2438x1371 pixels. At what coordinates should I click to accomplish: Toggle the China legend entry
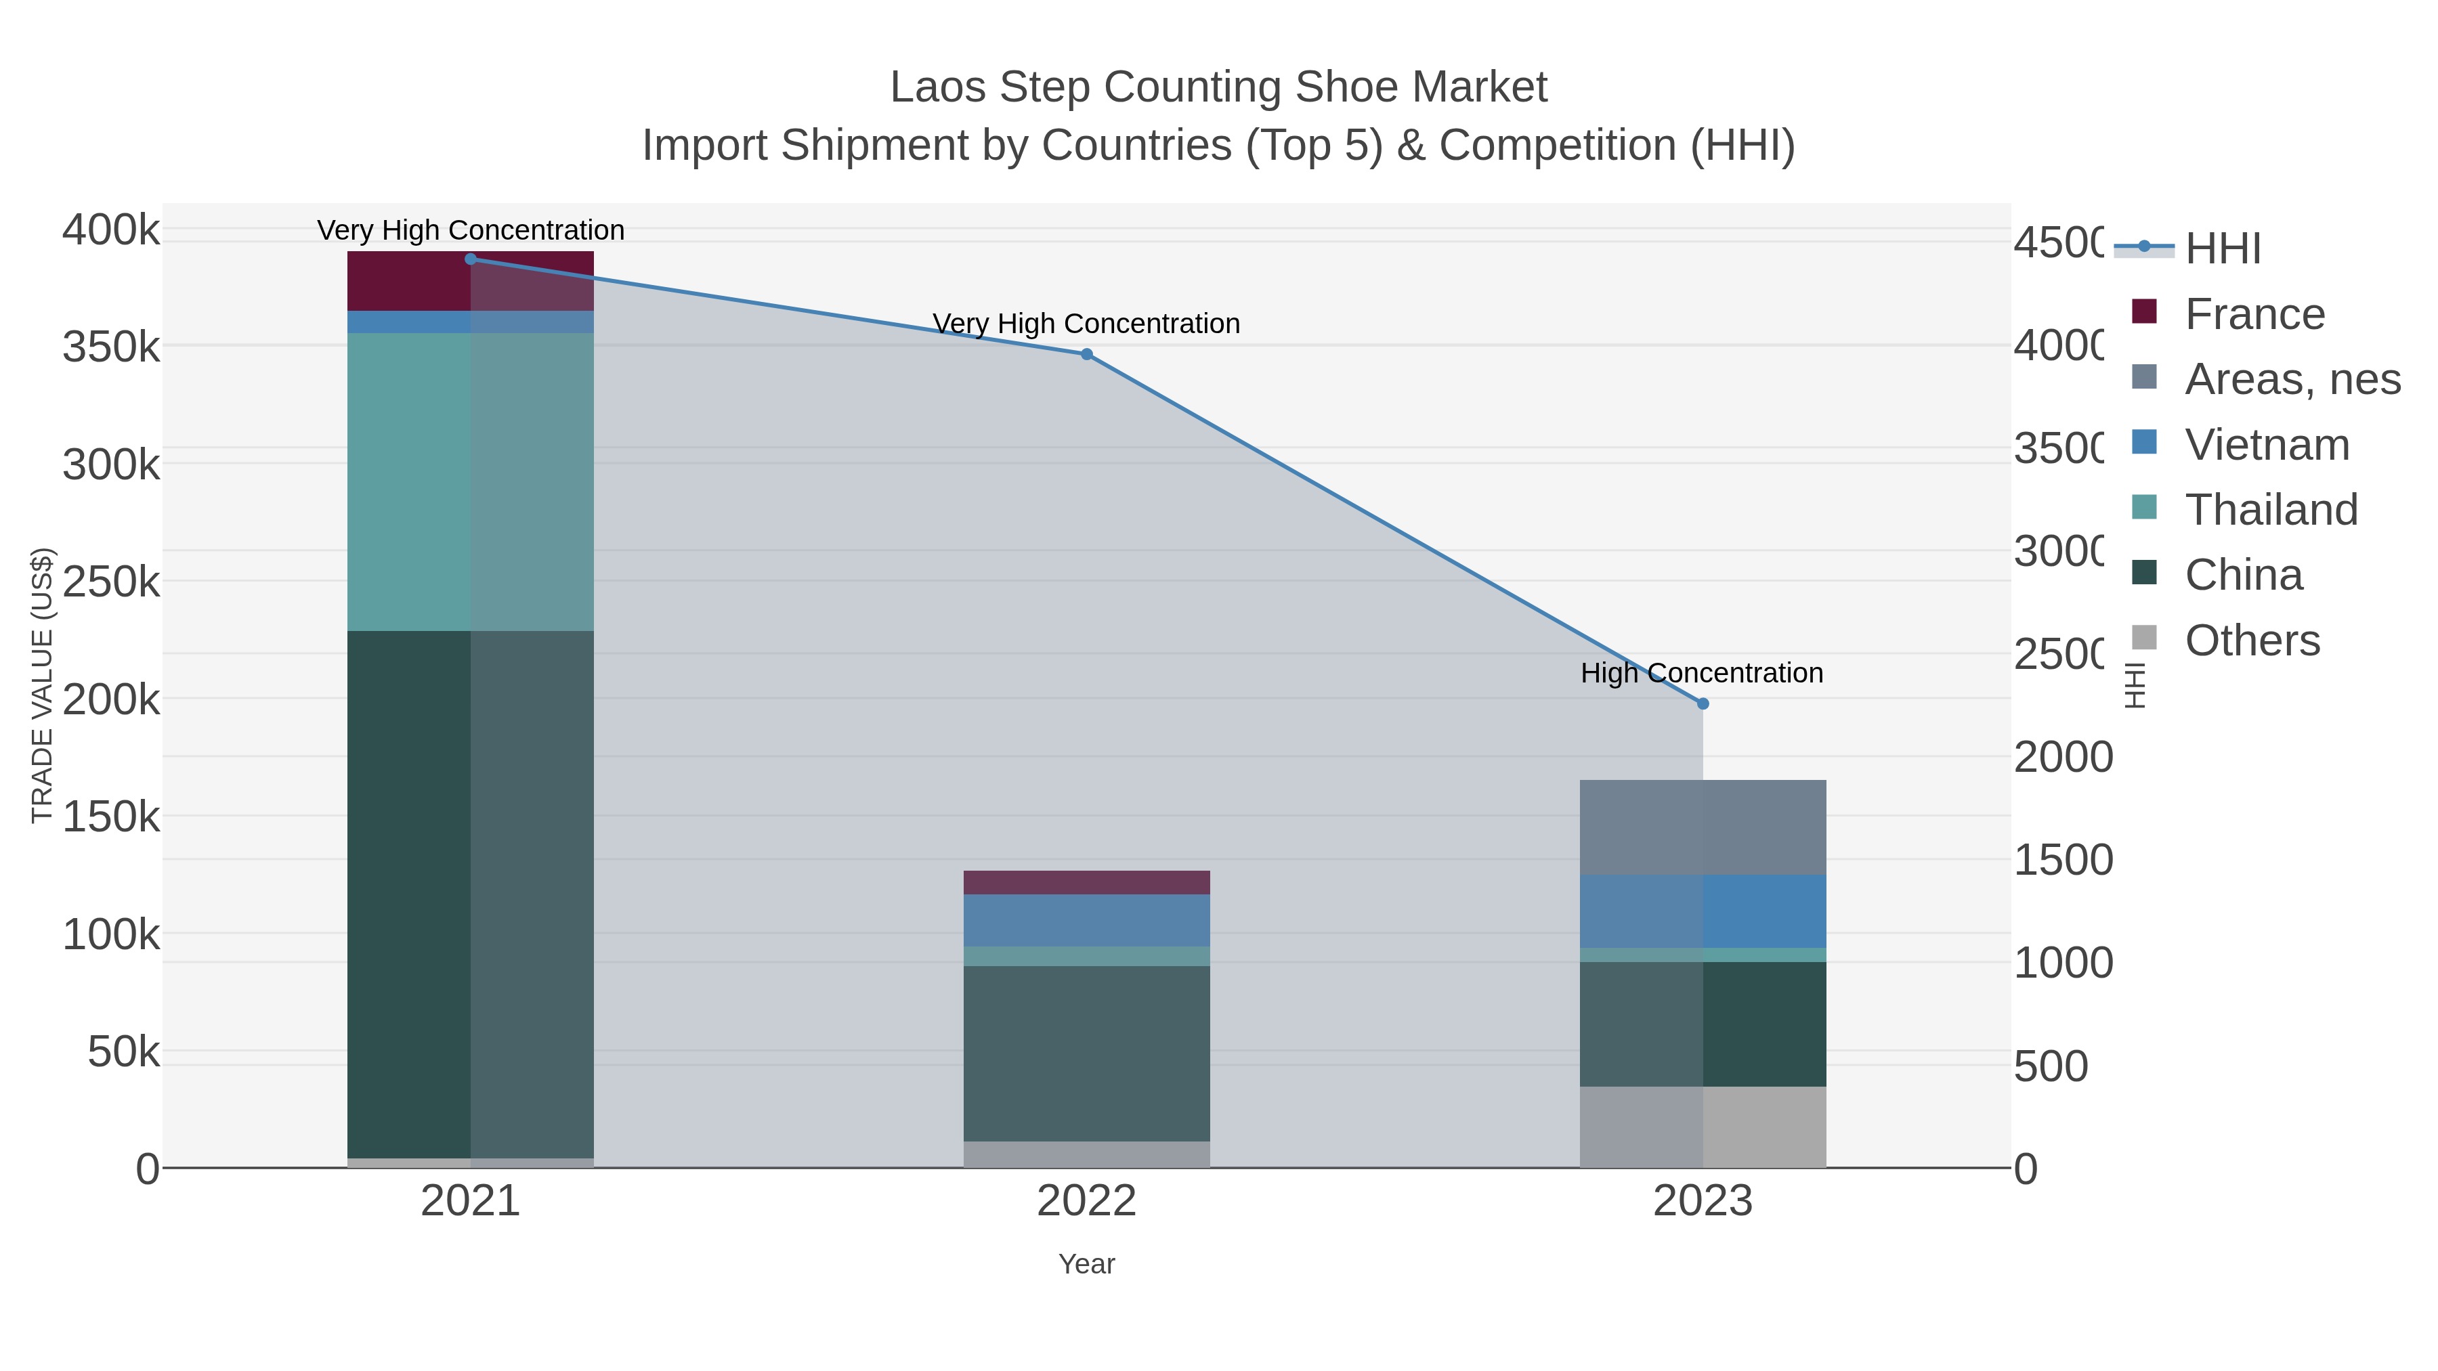point(2216,575)
